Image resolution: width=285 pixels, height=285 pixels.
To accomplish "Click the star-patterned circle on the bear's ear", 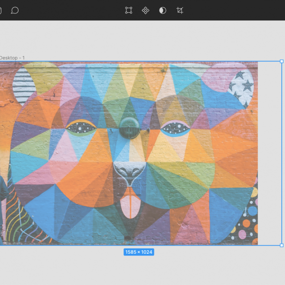I will click(x=241, y=87).
